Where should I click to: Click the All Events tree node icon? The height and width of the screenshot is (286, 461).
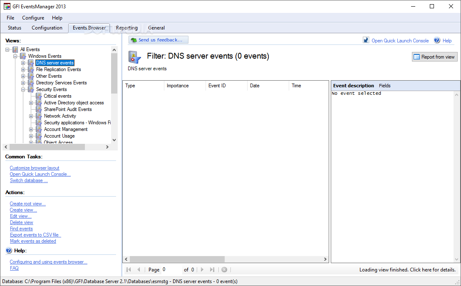click(x=15, y=49)
